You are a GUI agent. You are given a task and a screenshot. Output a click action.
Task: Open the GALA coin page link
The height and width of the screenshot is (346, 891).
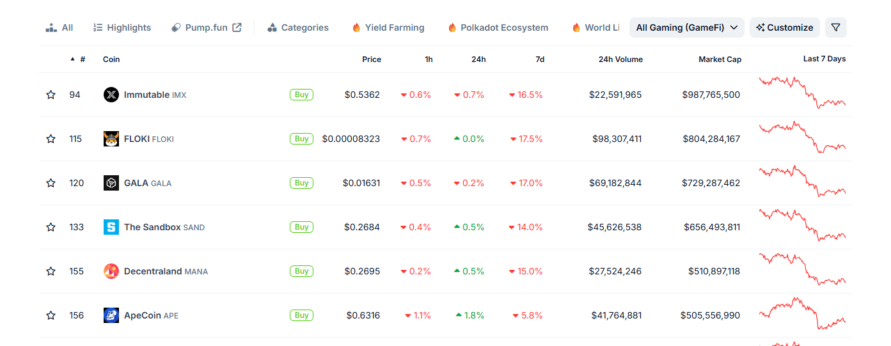point(148,183)
